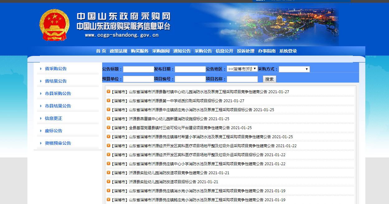This screenshot has height=204, width=389.
Task: Open 资格预审公告 in the left sidebar
Action: pos(58,143)
